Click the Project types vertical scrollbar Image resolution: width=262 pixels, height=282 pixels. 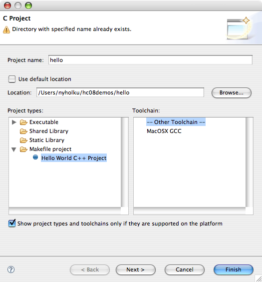[x=125, y=162]
